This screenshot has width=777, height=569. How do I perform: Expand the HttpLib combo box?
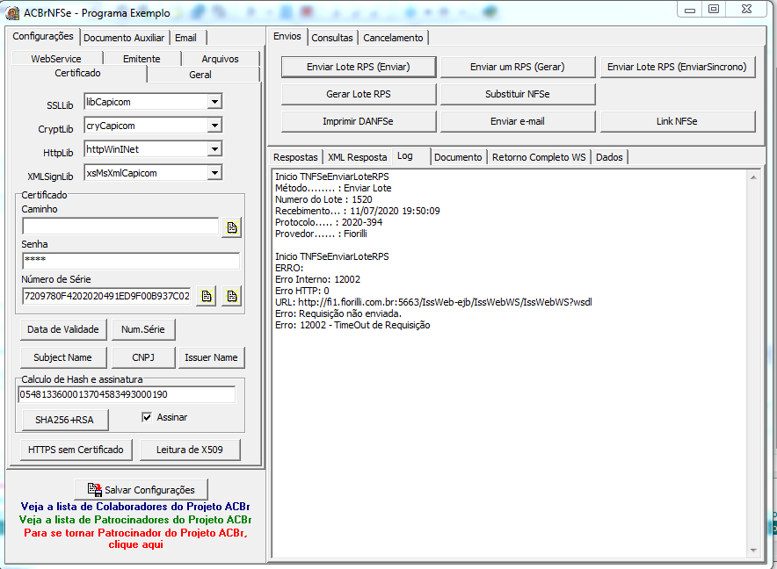(214, 149)
